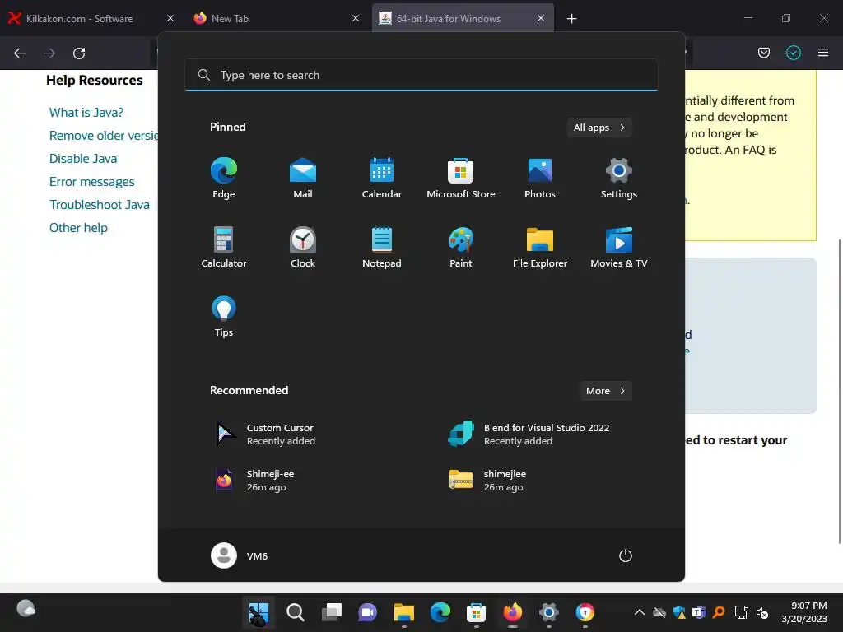Open a new Firefox tab

tap(571, 19)
